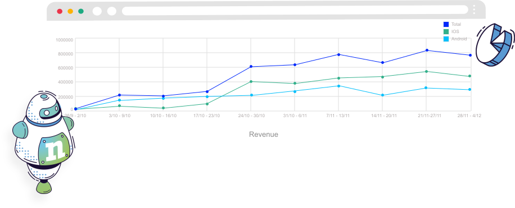This screenshot has height=208, width=515.
Task: Click the pie chart illustration icon
Action: 495,45
